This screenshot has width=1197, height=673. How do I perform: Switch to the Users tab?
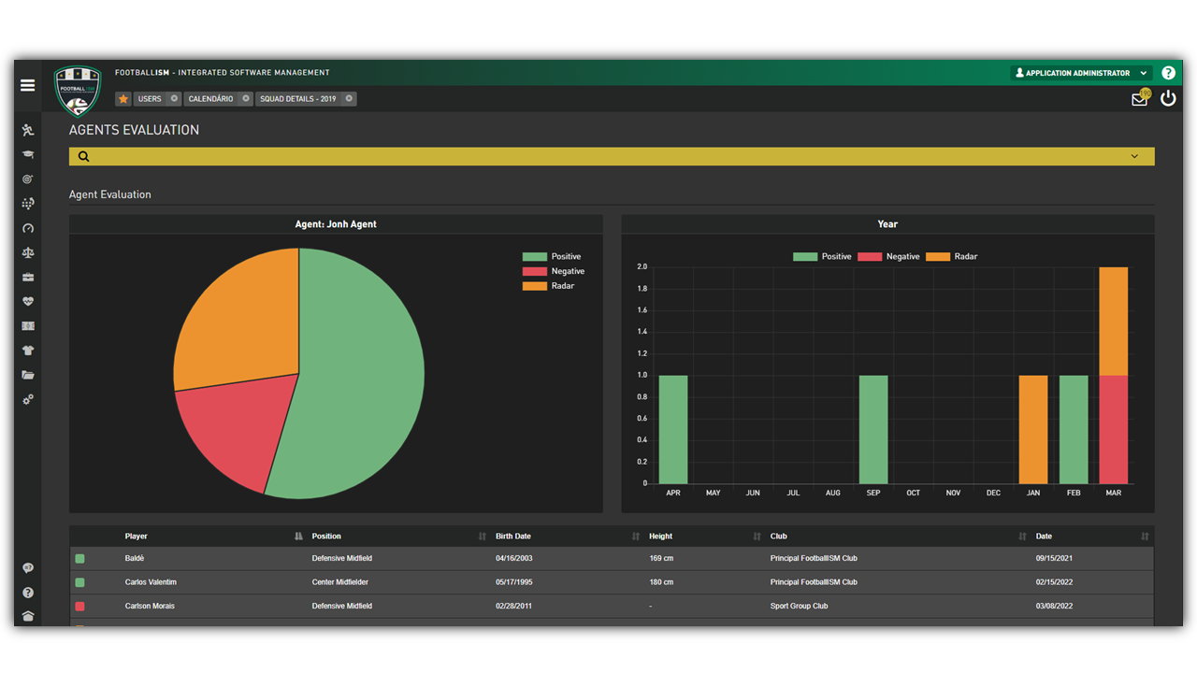click(x=150, y=98)
